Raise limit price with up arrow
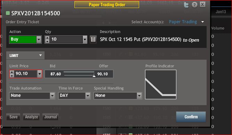 pyautogui.click(x=12, y=72)
